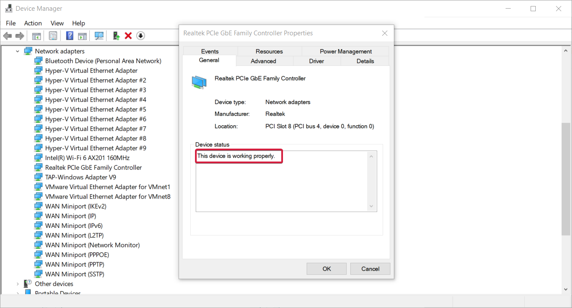Open the Action menu
The height and width of the screenshot is (308, 572).
[x=33, y=23]
